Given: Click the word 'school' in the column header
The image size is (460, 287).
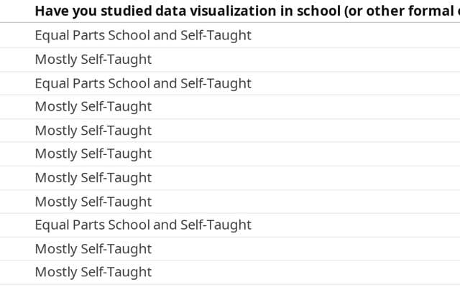Looking at the screenshot, I should [x=318, y=11].
